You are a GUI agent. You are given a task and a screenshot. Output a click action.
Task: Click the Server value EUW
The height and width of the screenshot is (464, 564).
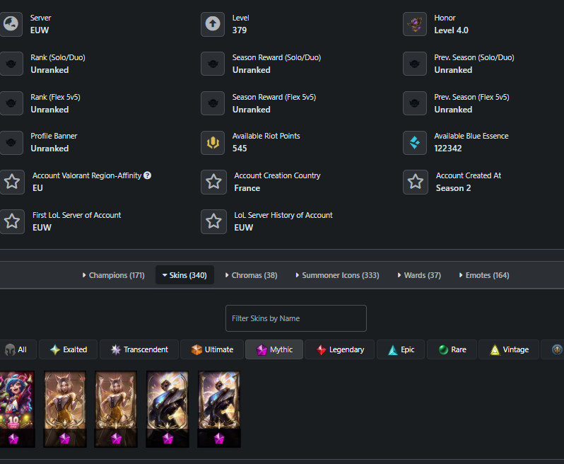(x=40, y=30)
